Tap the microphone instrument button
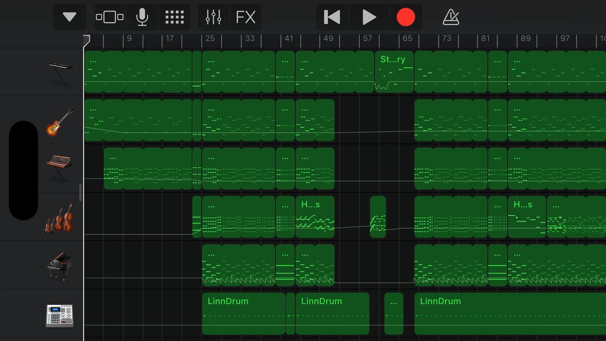The width and height of the screenshot is (606, 341). (x=142, y=18)
